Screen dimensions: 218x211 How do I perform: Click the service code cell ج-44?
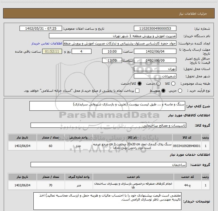coord(187,185)
